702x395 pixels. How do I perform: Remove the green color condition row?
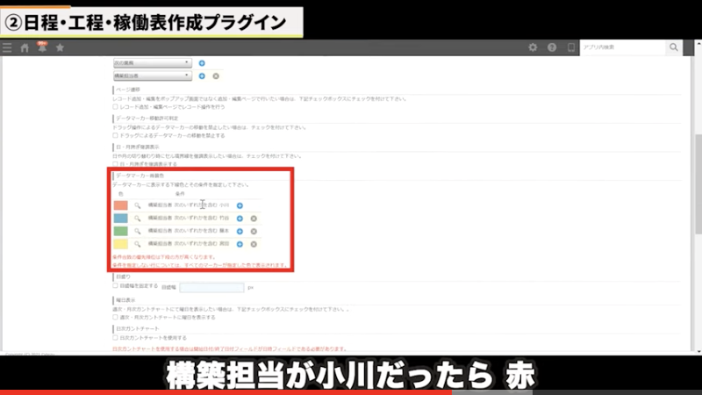253,231
